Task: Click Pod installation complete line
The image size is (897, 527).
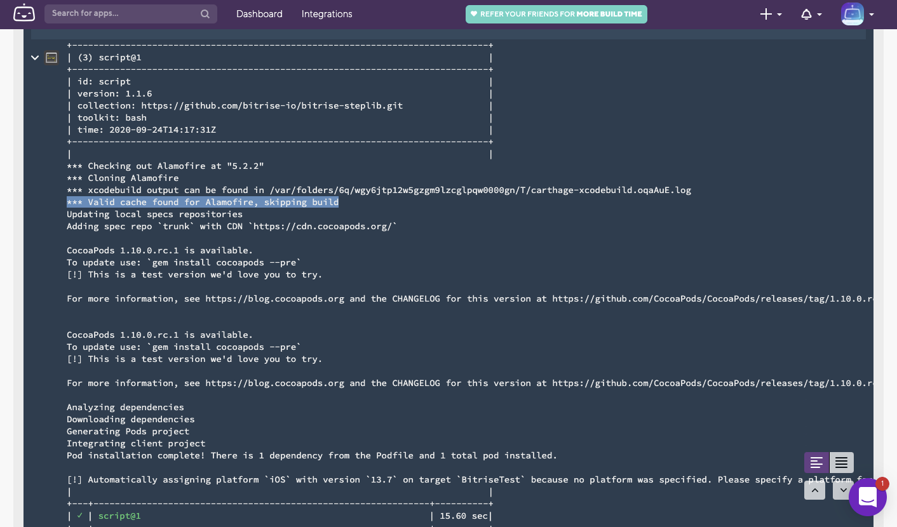Action: click(x=312, y=456)
